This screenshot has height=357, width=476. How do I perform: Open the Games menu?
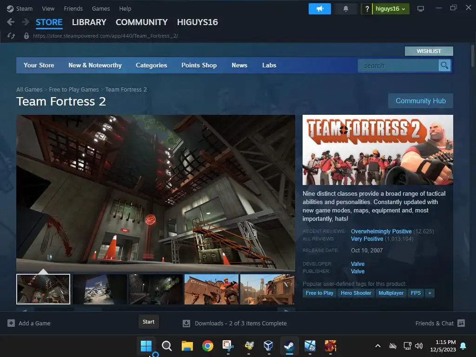[101, 8]
